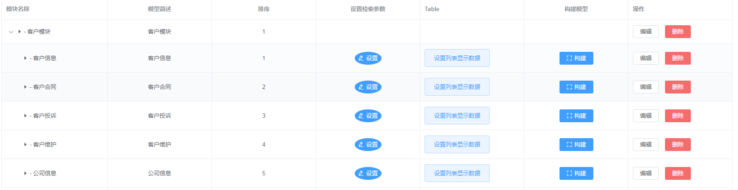
Task: Click 设置 pencil button for 客户信息
Action: (x=368, y=58)
